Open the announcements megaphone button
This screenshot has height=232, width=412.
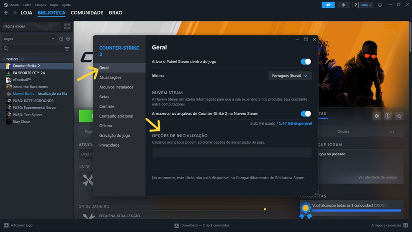coord(328,5)
